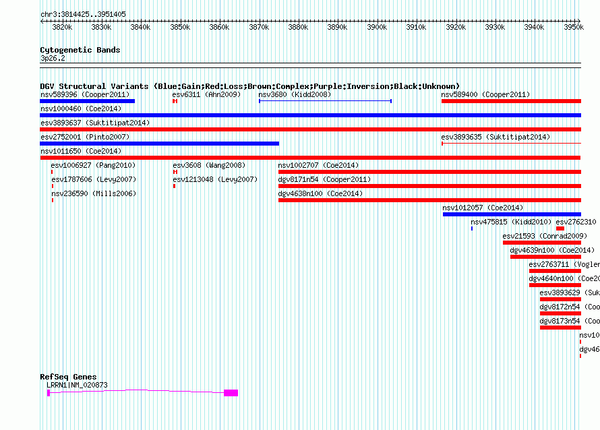The image size is (600, 430).
Task: Click the dgv4640n100 variant label
Action: (x=564, y=278)
